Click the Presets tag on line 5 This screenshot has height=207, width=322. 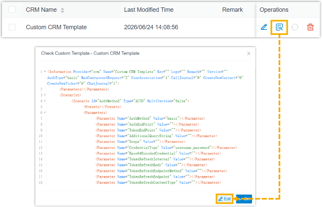pos(102,107)
